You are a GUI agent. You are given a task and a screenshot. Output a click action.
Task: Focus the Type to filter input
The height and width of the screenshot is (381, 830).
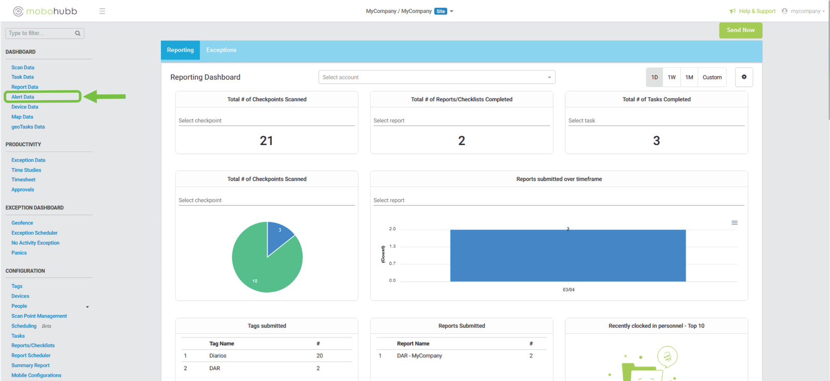click(40, 33)
